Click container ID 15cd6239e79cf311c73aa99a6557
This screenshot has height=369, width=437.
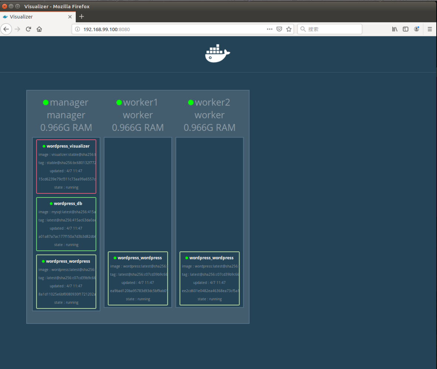[x=67, y=179]
